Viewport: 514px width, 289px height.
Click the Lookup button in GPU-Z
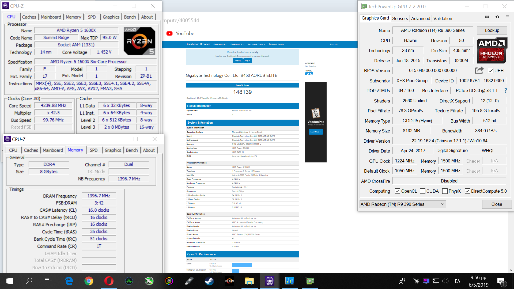click(x=492, y=30)
